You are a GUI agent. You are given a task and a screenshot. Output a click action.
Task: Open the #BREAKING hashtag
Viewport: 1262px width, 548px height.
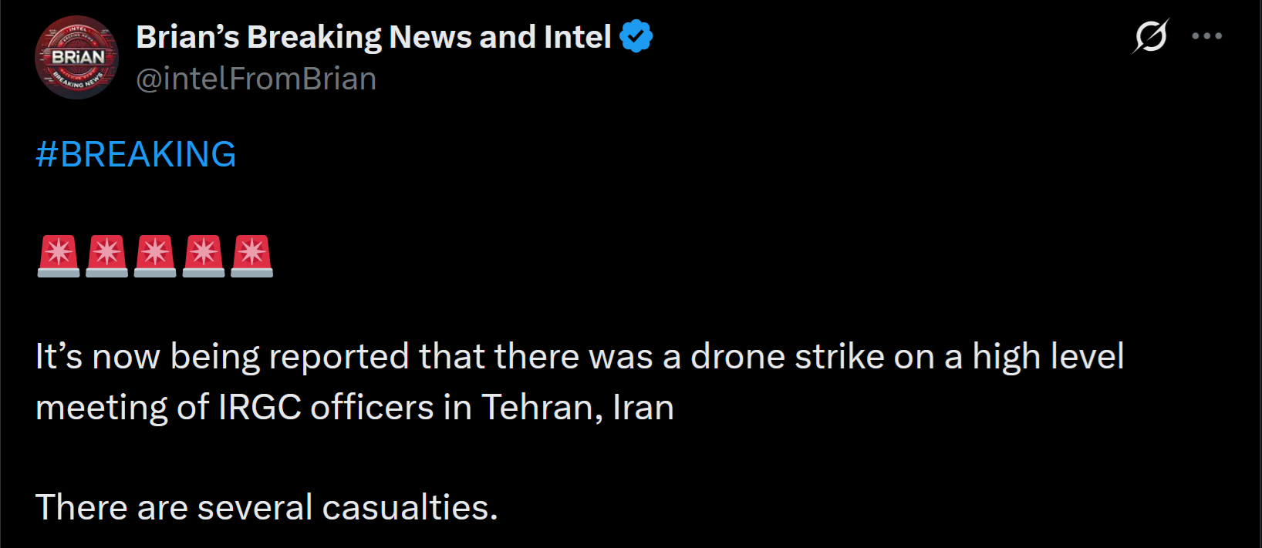click(136, 154)
